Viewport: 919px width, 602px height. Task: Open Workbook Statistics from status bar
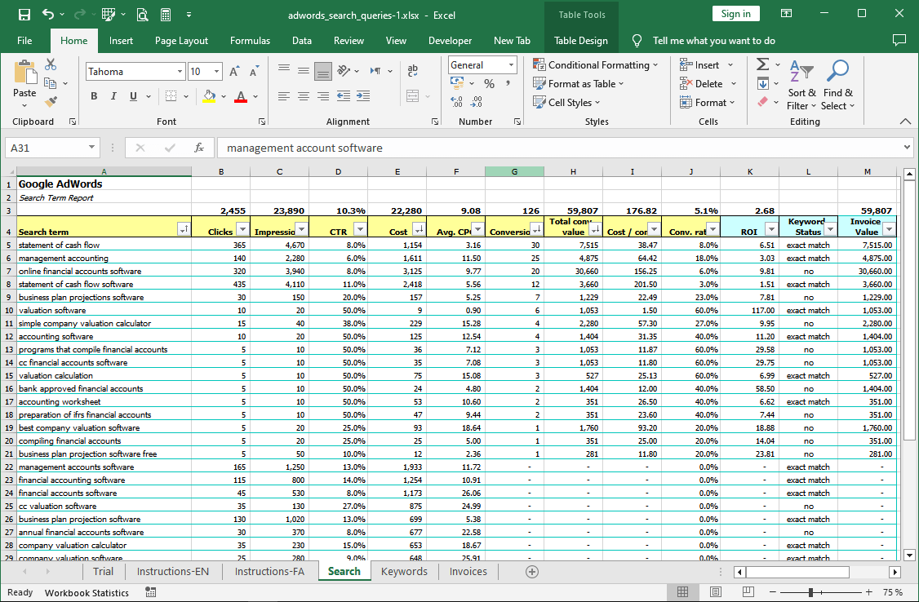pyautogui.click(x=87, y=593)
